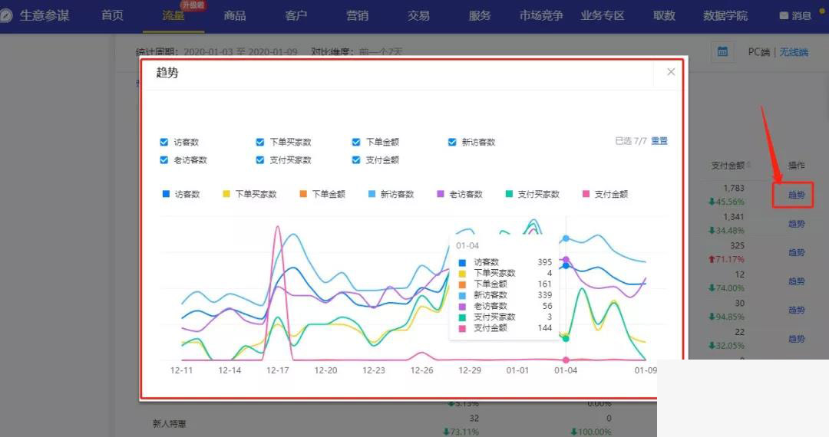The image size is (829, 437).
Task: Toggle the 老访客数 checkbox
Action: (164, 160)
